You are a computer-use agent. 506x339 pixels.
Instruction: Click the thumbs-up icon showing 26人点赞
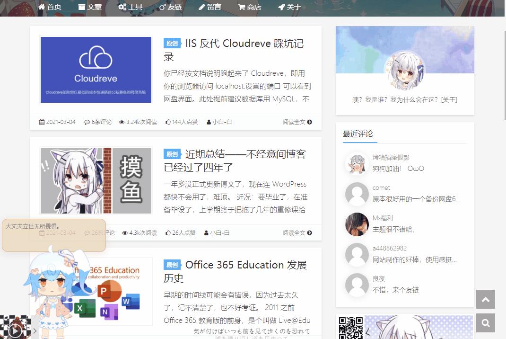[167, 233]
